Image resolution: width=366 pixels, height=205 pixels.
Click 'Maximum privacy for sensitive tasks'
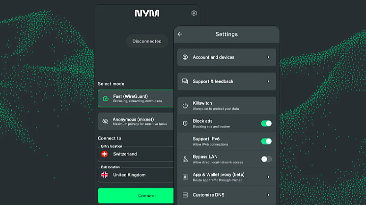(140, 124)
